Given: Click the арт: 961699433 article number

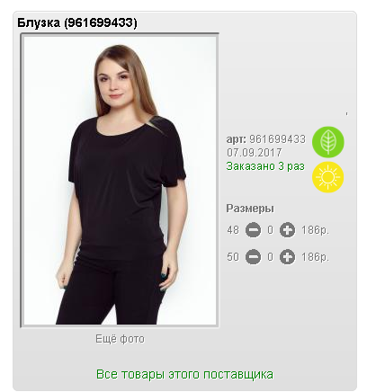Looking at the screenshot, I should click(x=266, y=139).
